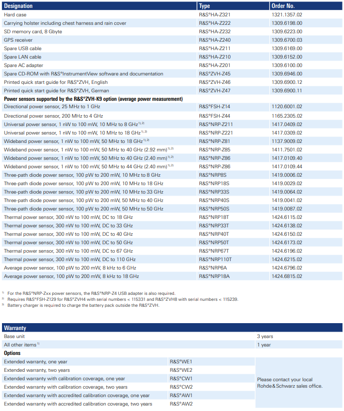Click type R&S NRP6A
344x411 pixels.
pos(213,268)
